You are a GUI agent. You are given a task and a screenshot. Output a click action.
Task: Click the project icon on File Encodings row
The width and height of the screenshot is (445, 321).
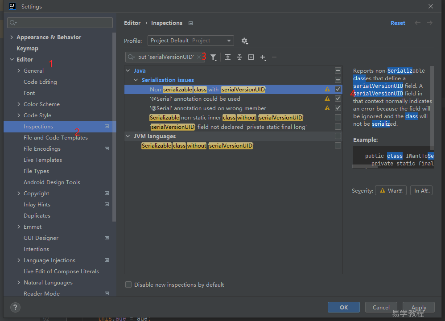click(107, 148)
